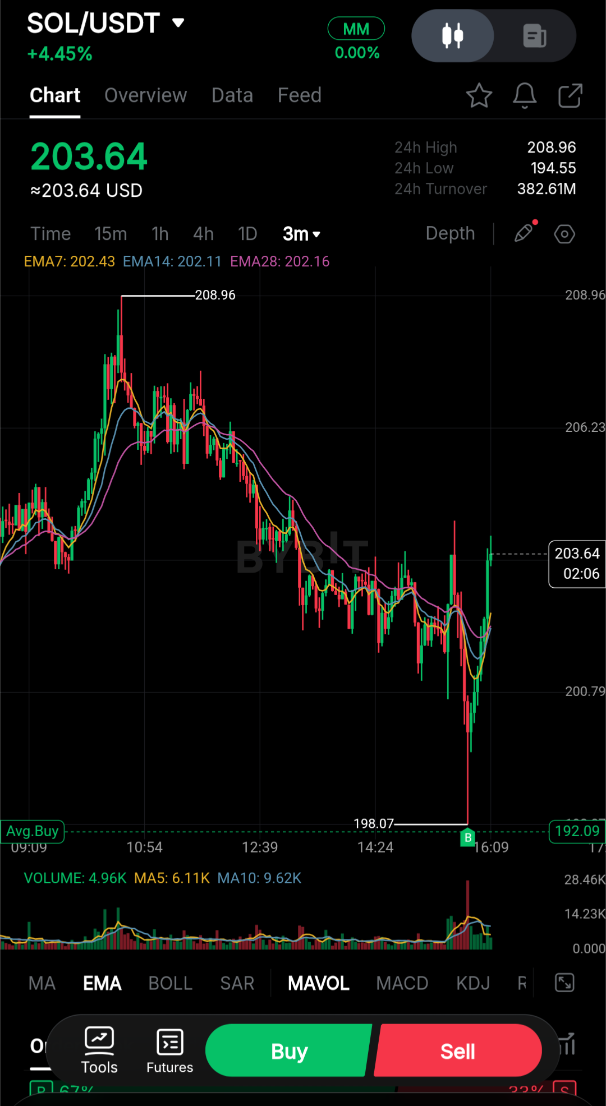Image resolution: width=606 pixels, height=1106 pixels.
Task: Go to the Feed tab
Action: [299, 95]
